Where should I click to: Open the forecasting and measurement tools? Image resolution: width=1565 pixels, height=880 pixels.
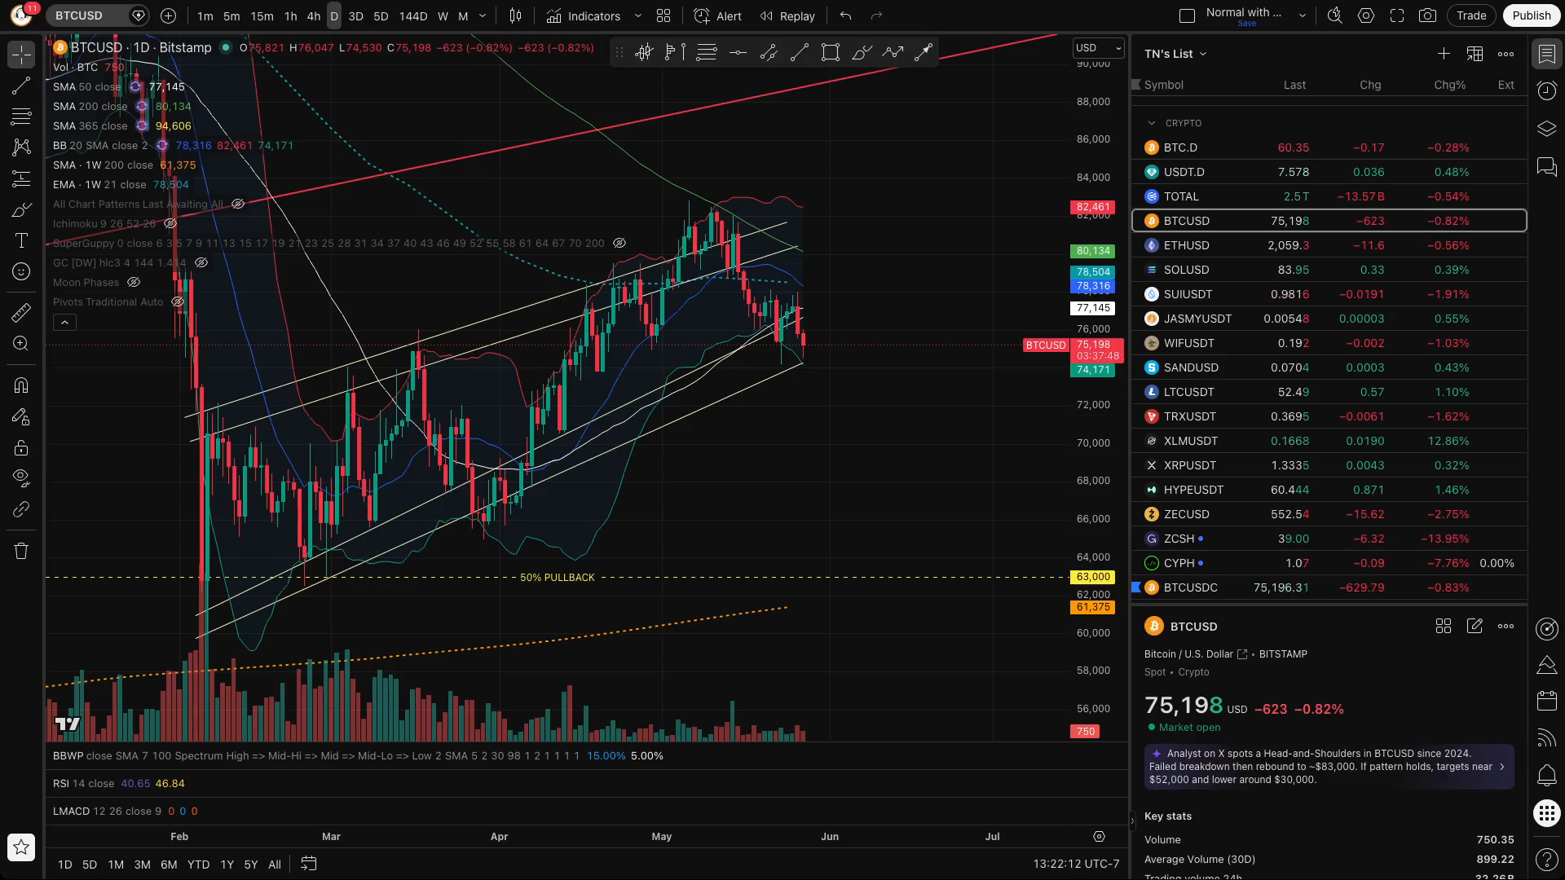click(21, 178)
